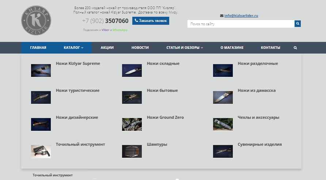The height and width of the screenshot is (180, 326).
Task: Open 'Ножи бытовые' category link
Action: (162, 90)
